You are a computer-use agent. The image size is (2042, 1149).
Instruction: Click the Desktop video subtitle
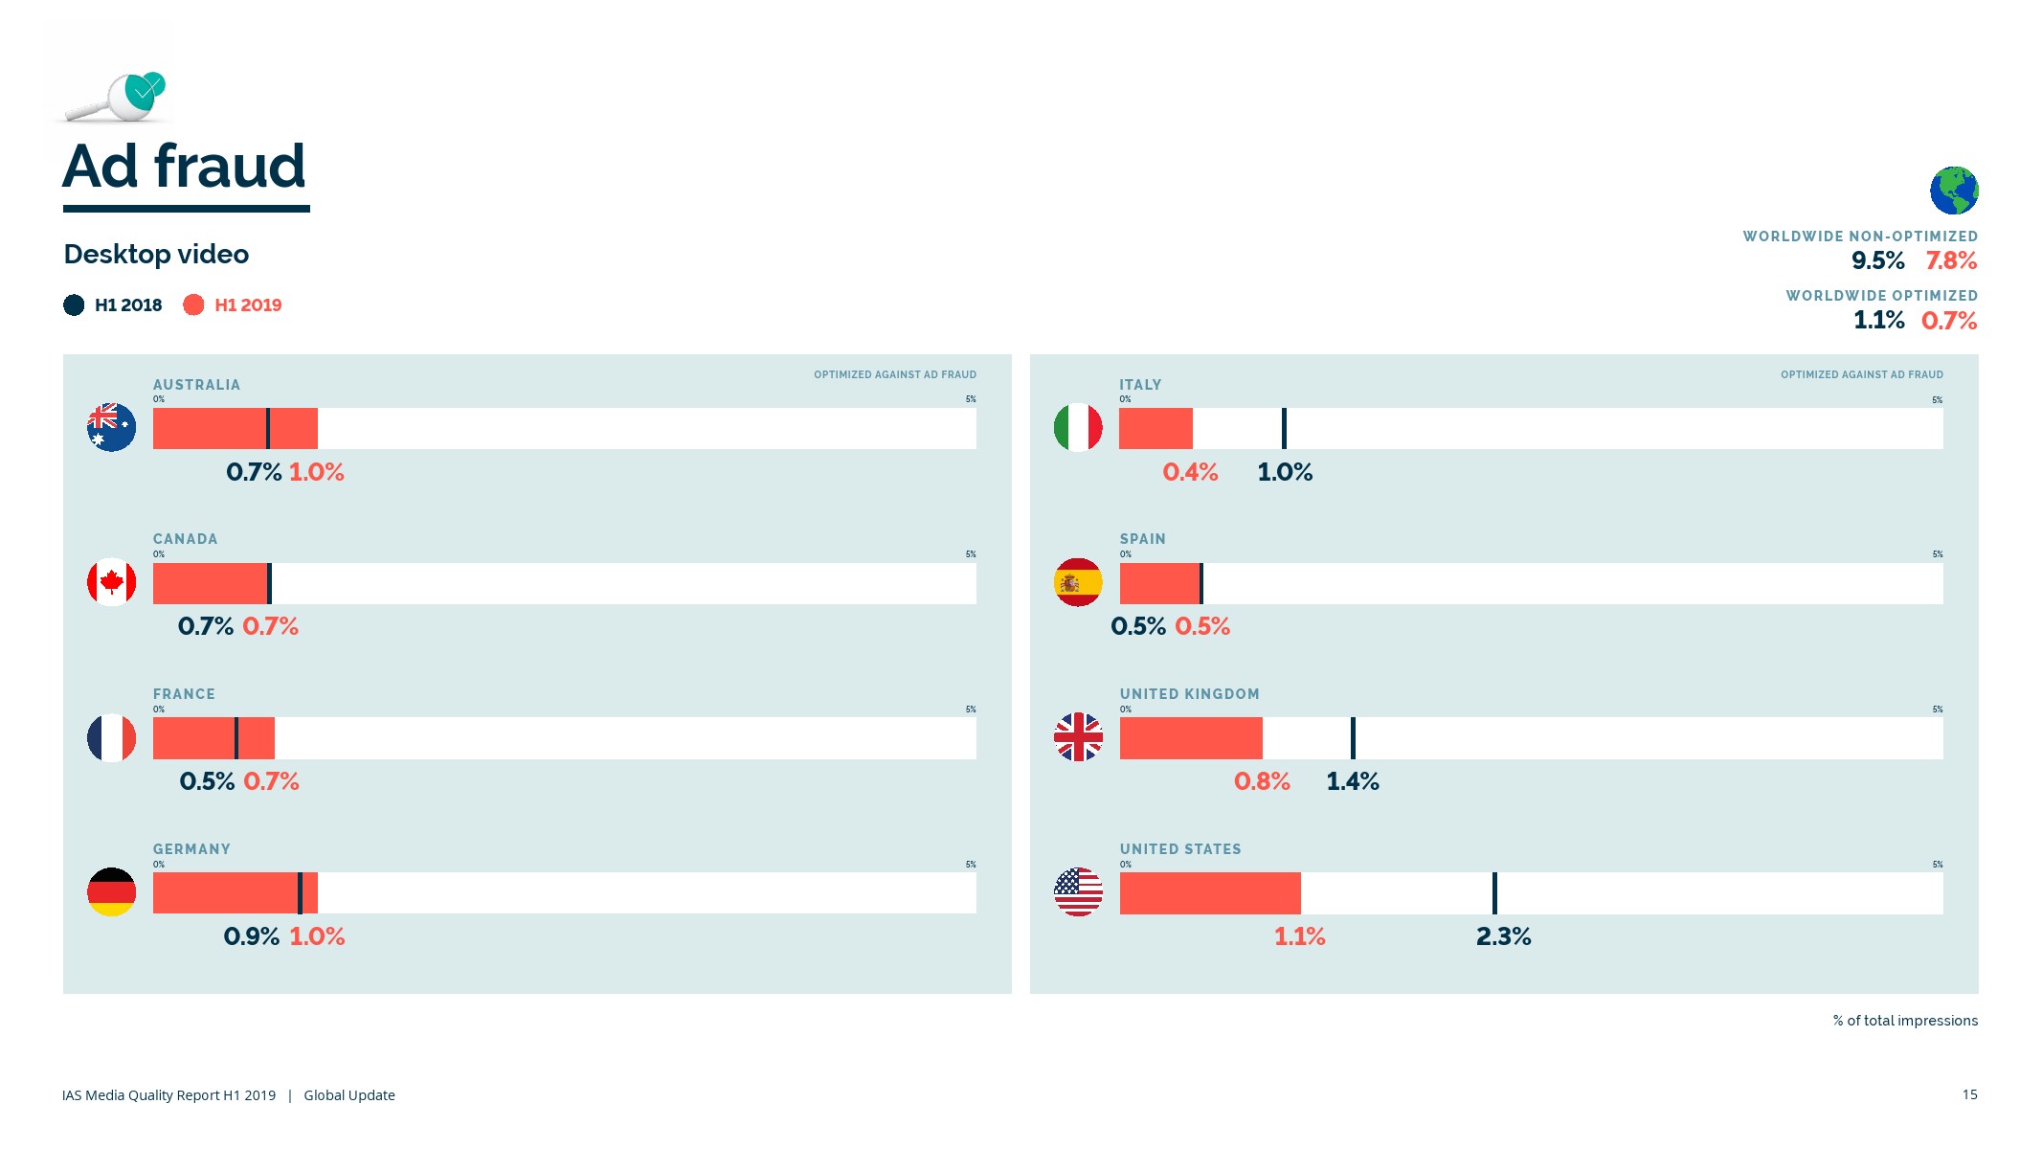(x=156, y=255)
